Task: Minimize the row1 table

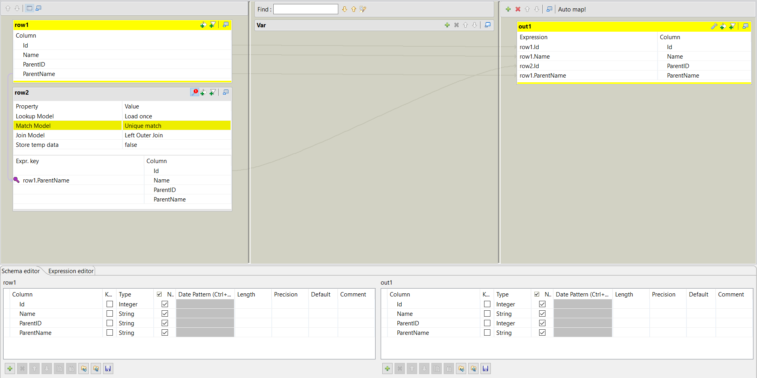Action: pos(226,25)
